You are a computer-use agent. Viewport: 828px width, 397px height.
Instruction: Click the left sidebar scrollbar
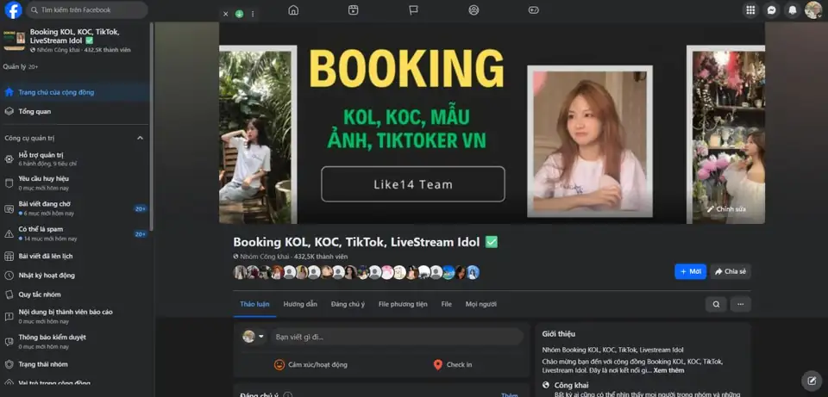point(152,127)
